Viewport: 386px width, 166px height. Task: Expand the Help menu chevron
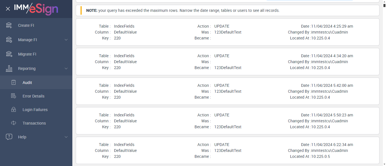pyautogui.click(x=66, y=137)
